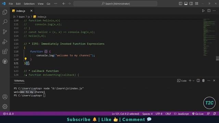Open the Manage gear icon
Viewport: 219px width, 123px height.
click(x=5, y=107)
